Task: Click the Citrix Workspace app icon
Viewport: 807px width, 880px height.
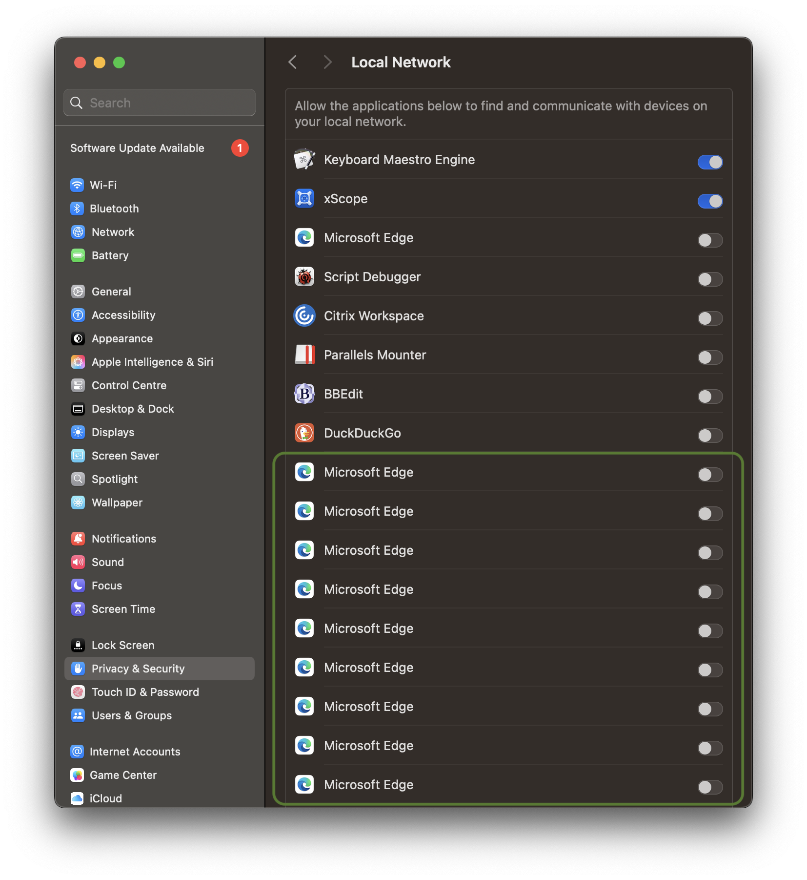Action: [x=304, y=316]
